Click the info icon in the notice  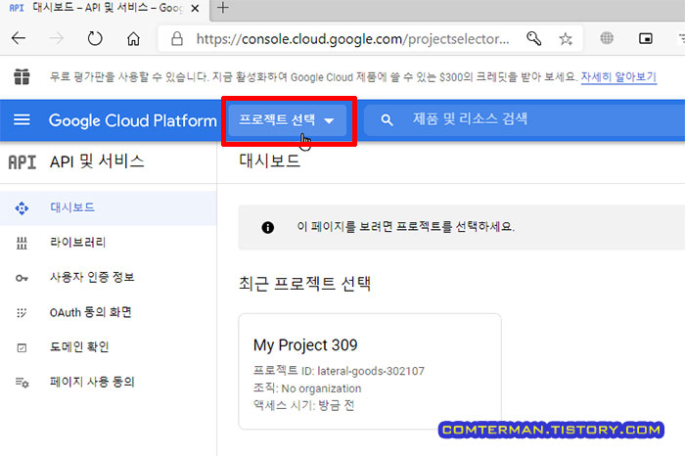(x=268, y=227)
